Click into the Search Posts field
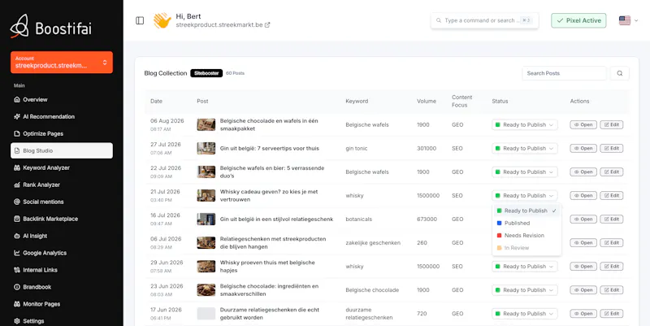Image resolution: width=650 pixels, height=326 pixels. 564,73
